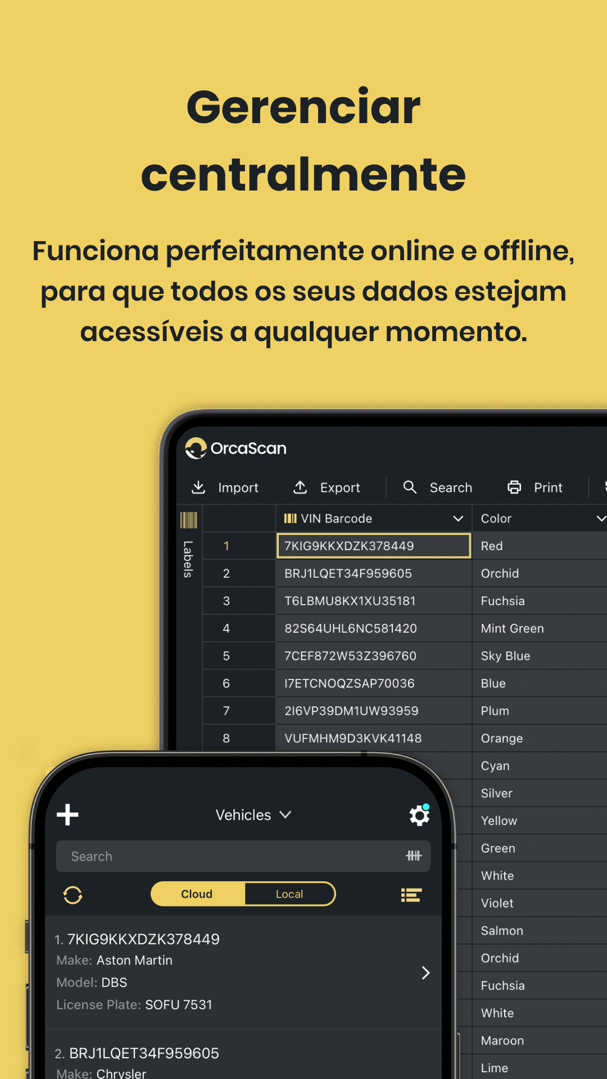
Task: Switch to Cloud toggle option
Action: (x=197, y=894)
